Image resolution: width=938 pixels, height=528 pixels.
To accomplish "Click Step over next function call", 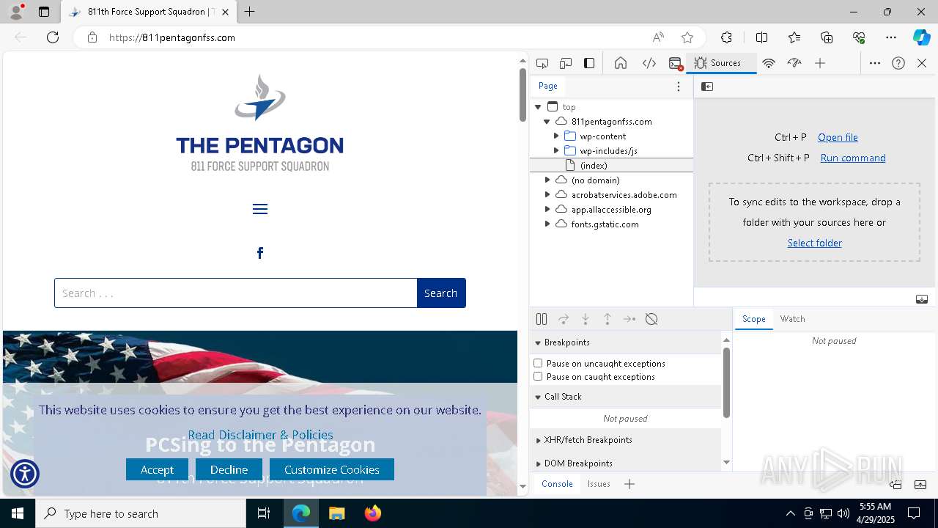I will click(564, 319).
